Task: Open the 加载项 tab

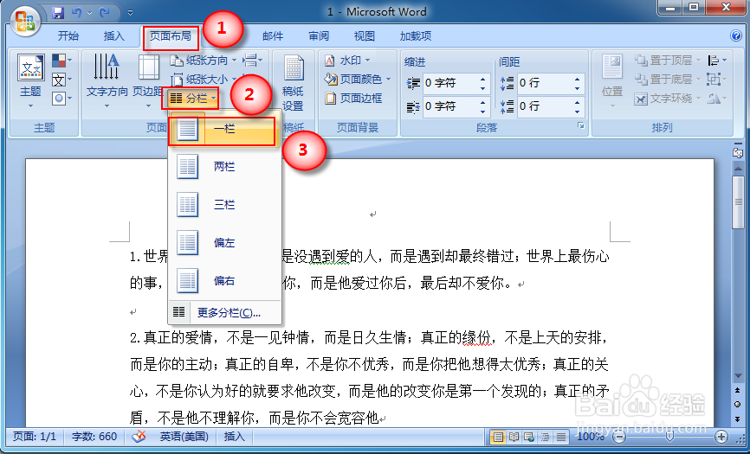Action: [x=416, y=35]
